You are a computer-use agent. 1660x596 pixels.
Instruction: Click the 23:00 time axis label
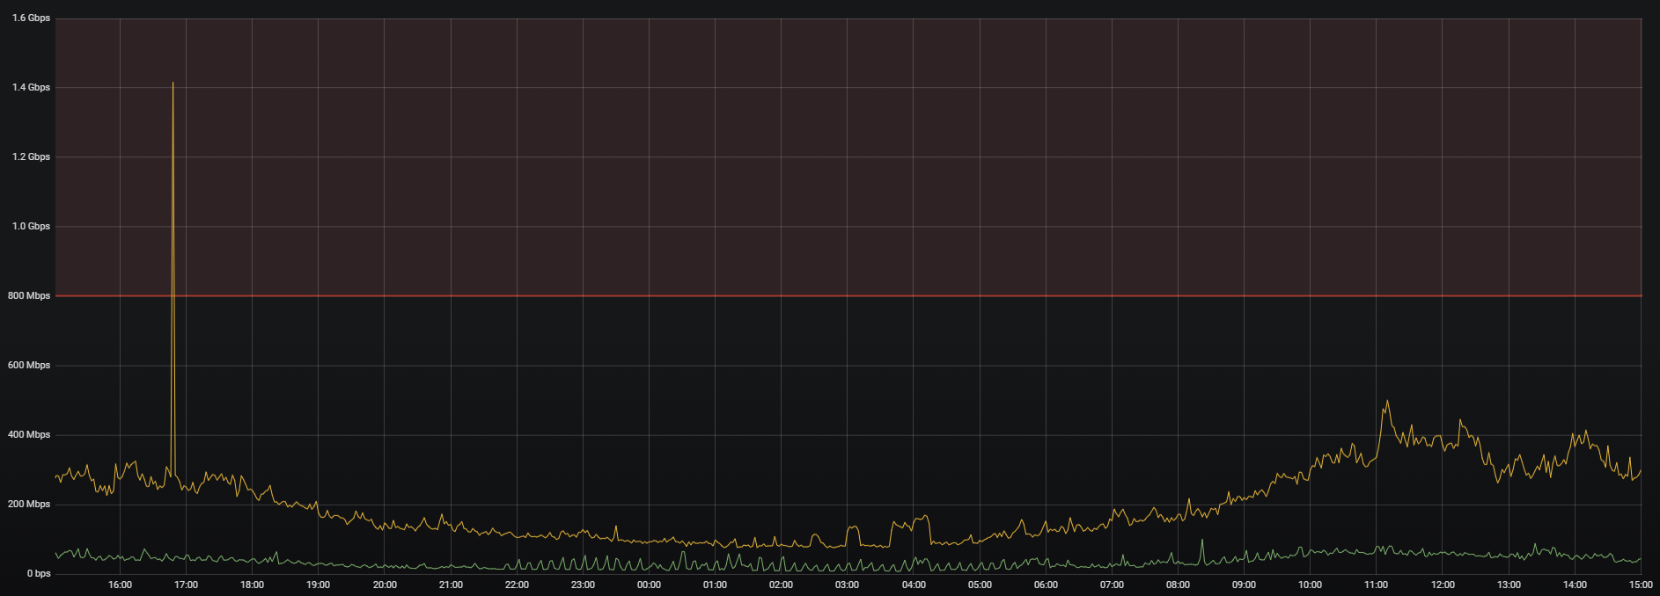point(583,585)
